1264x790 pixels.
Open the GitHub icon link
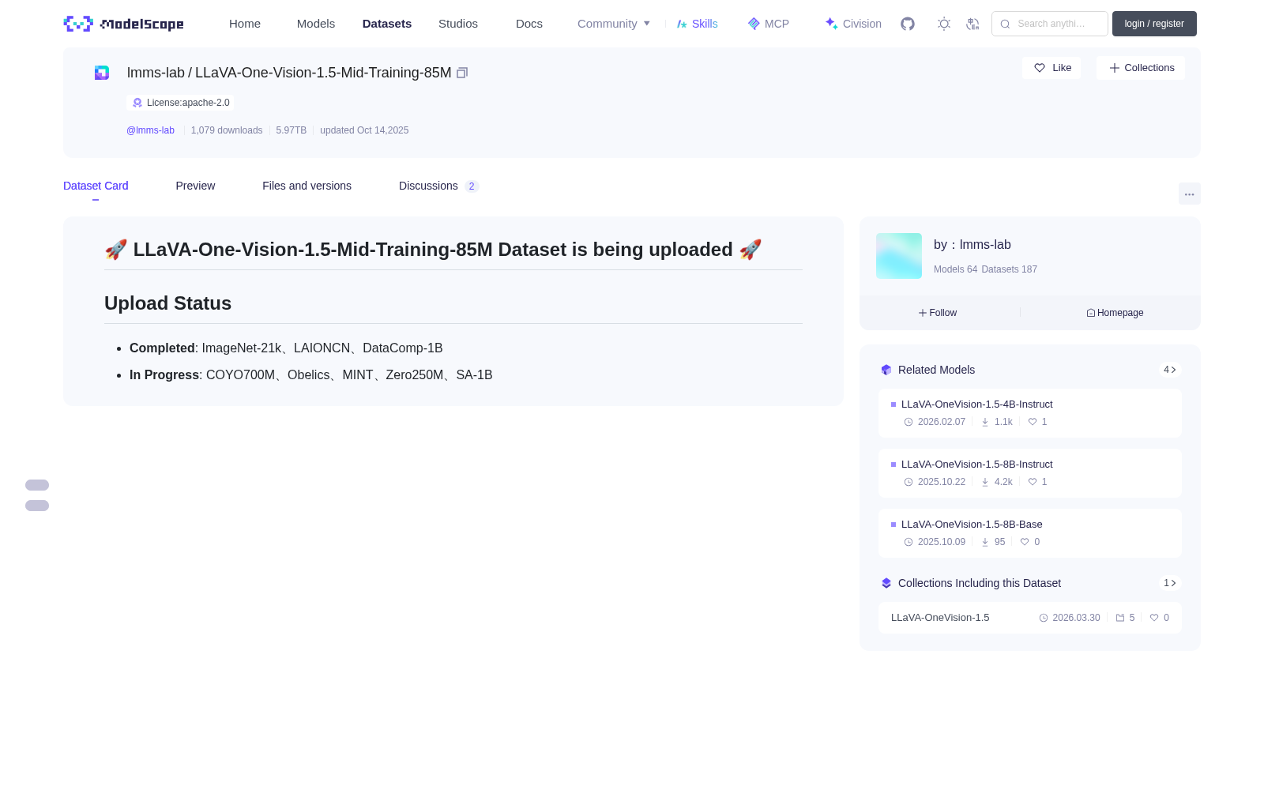coord(908,24)
